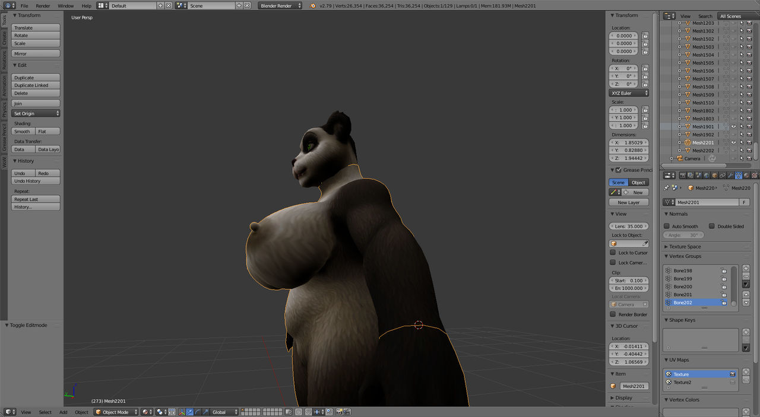Click the Scale manipulator icon
Viewport: 760px width, 417px height.
(x=205, y=412)
